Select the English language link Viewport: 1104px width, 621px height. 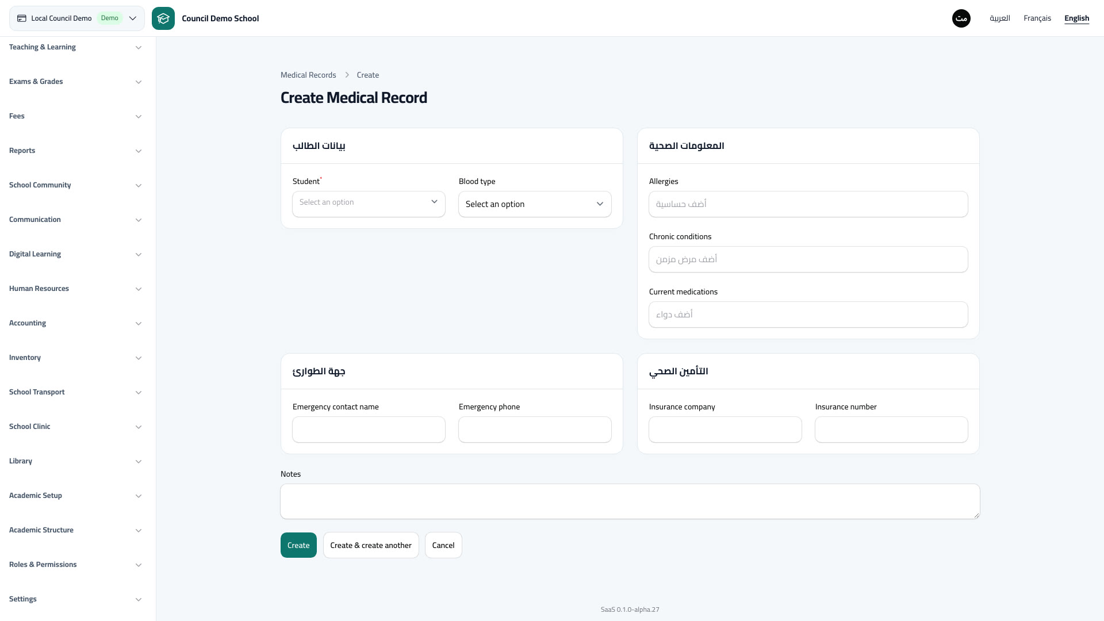click(x=1076, y=18)
